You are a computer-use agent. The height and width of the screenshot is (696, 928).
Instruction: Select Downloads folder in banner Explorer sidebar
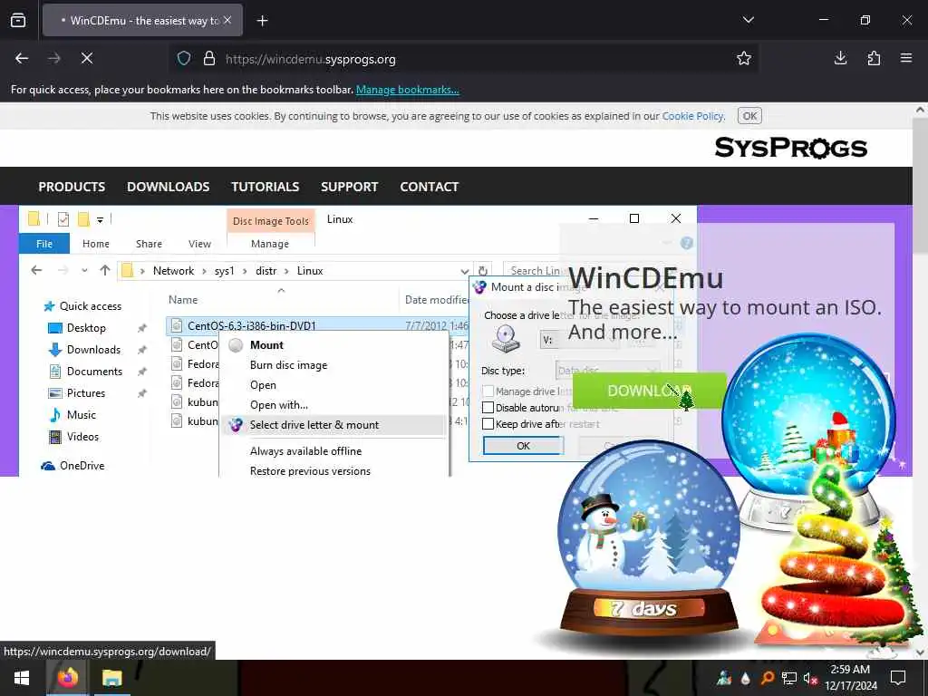coord(84,350)
